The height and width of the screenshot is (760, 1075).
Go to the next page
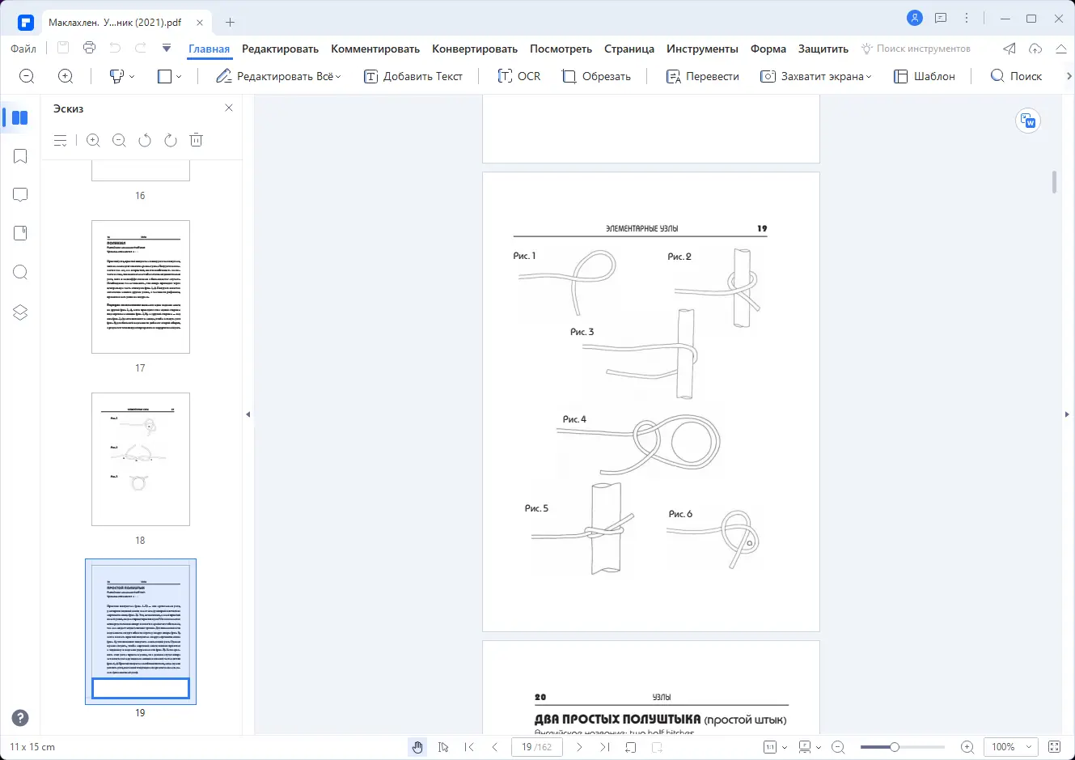point(579,747)
